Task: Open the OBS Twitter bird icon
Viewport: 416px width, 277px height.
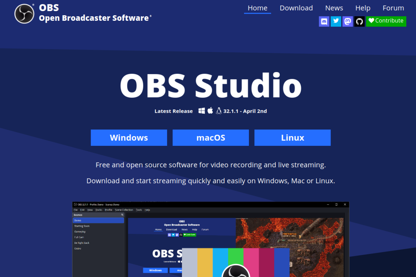Action: click(x=336, y=21)
